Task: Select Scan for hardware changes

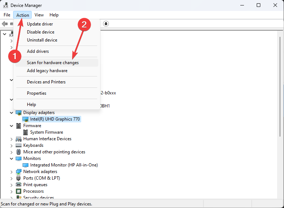Action: pyautogui.click(x=57, y=63)
